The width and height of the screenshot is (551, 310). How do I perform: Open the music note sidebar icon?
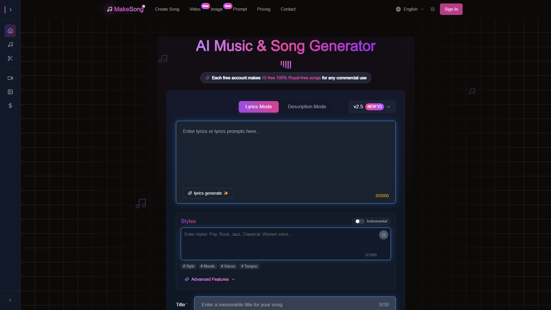(x=10, y=44)
